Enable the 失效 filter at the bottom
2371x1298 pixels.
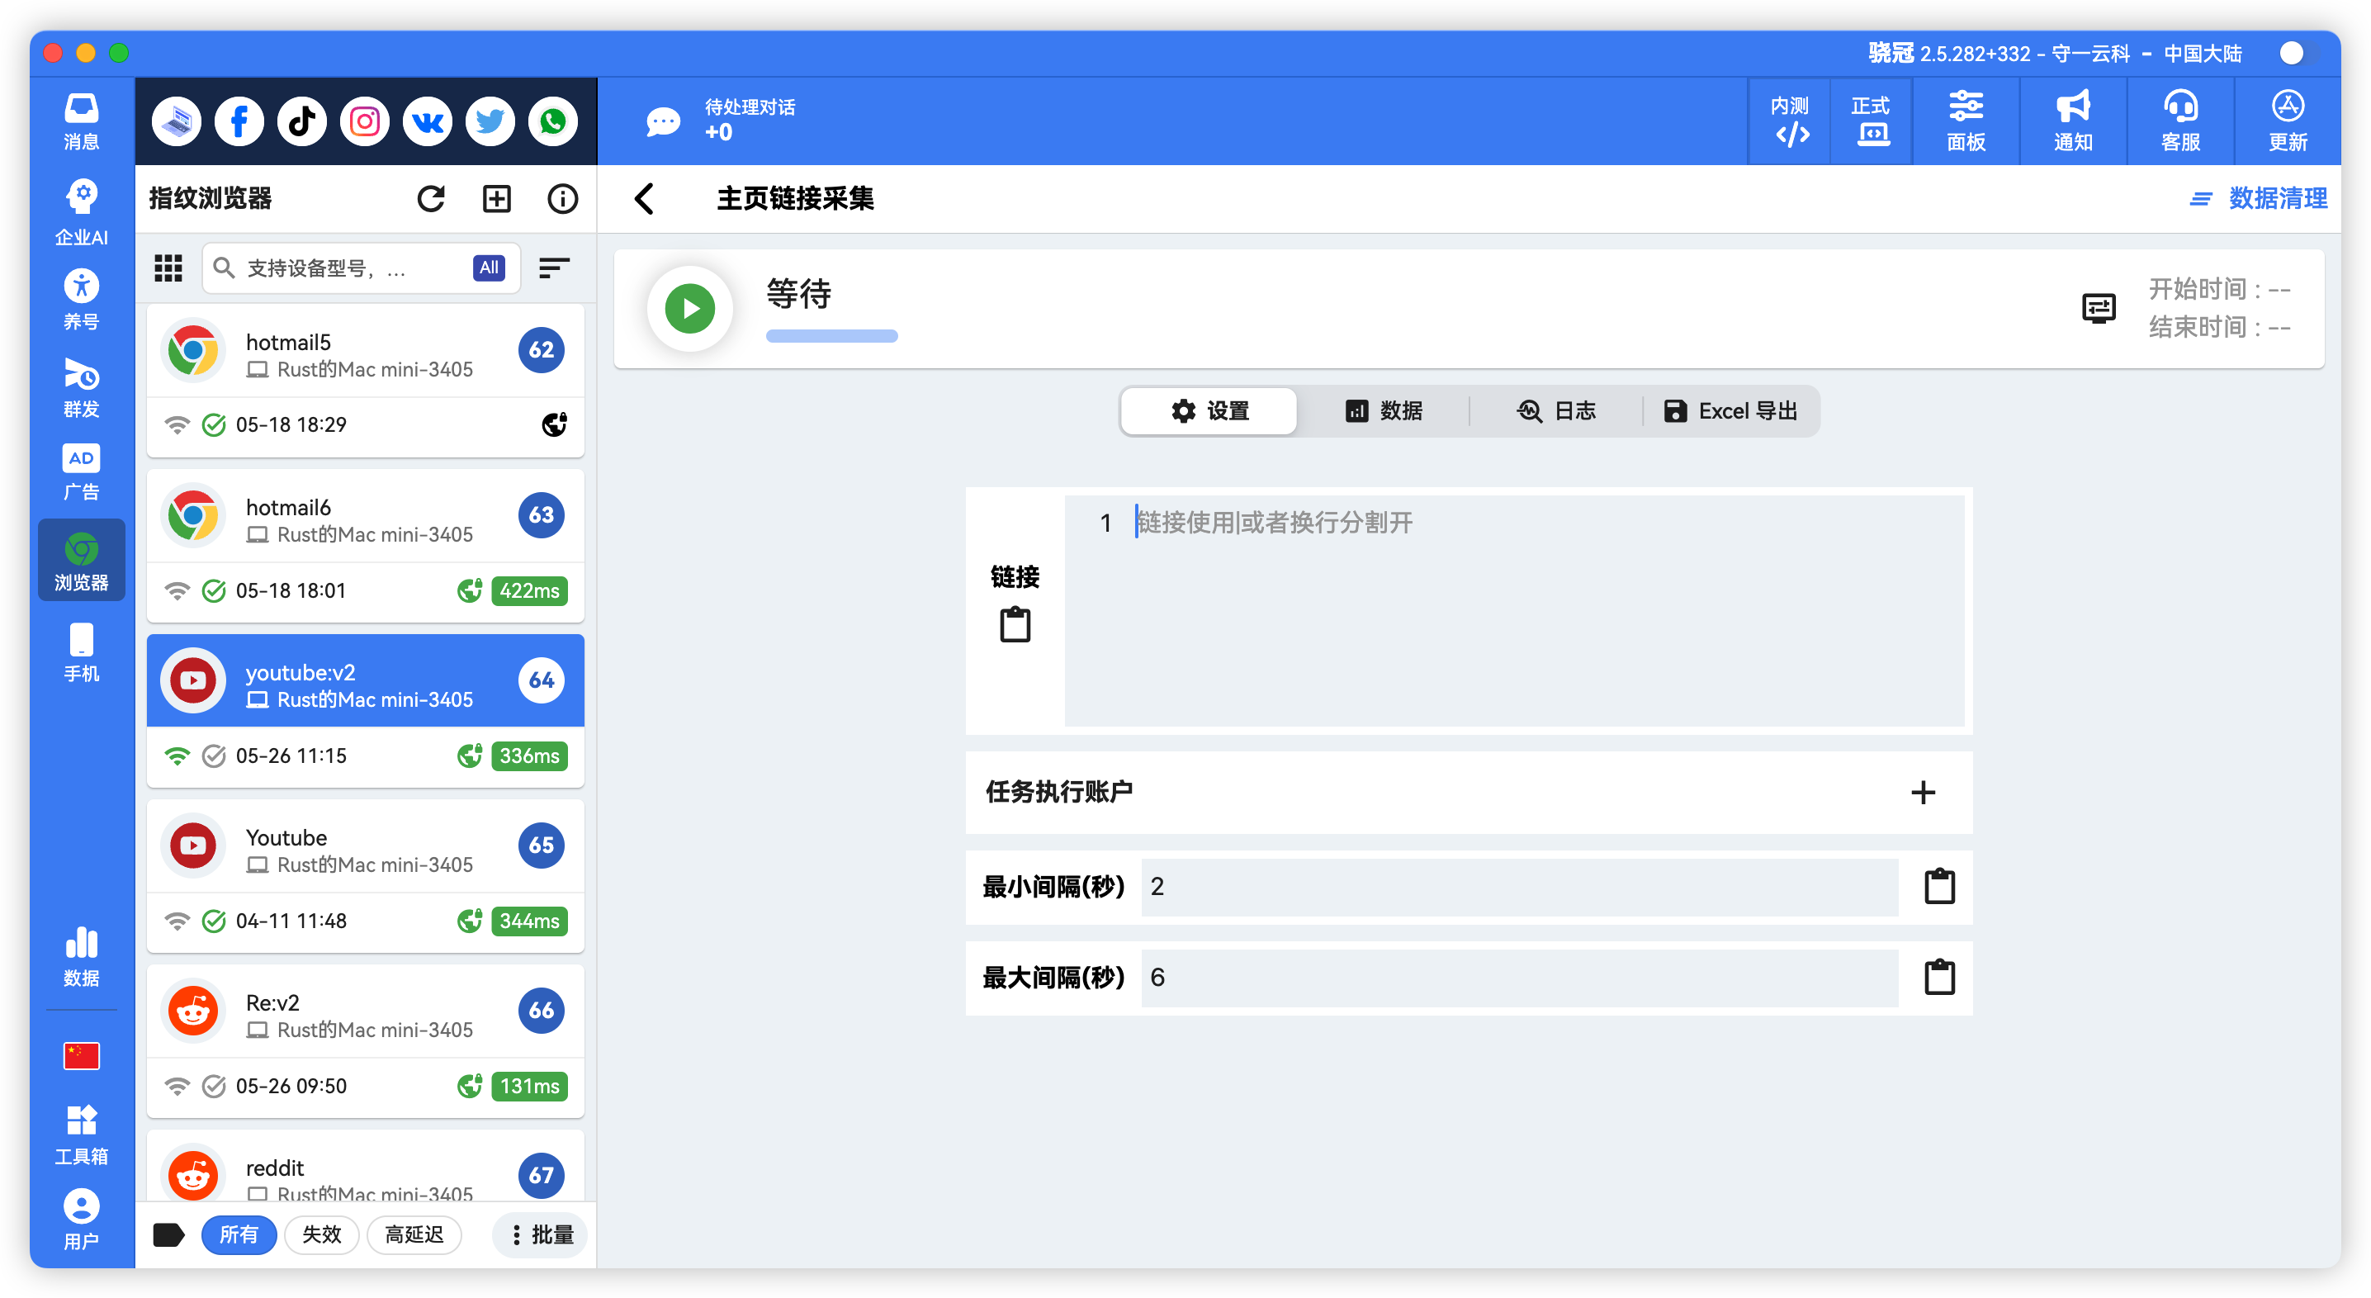coord(321,1234)
